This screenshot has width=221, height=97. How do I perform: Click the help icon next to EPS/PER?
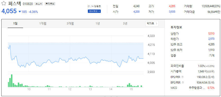click(182, 77)
